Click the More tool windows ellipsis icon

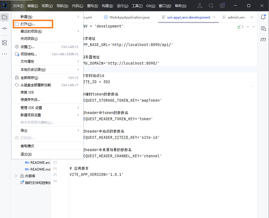(5, 54)
